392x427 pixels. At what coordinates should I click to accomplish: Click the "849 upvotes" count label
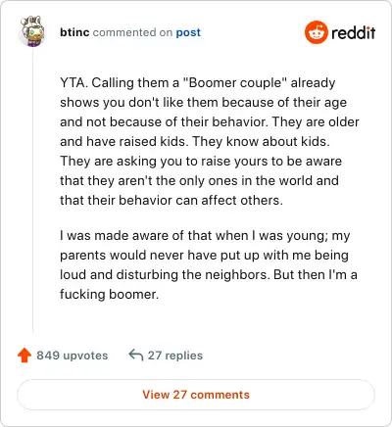[73, 356]
